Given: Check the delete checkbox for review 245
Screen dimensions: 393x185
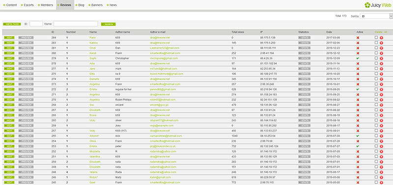Looking at the screenshot, I should [376, 182].
